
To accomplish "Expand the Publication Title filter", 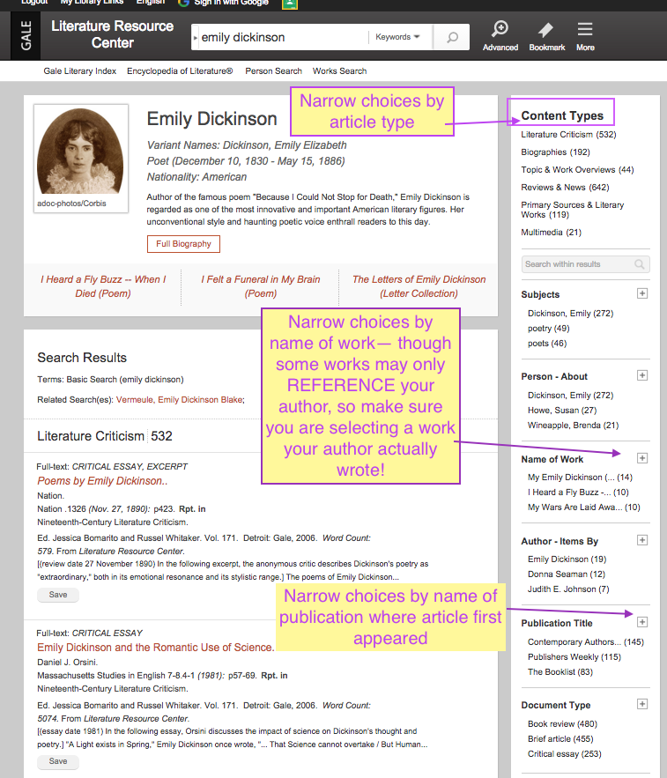I will coord(642,622).
